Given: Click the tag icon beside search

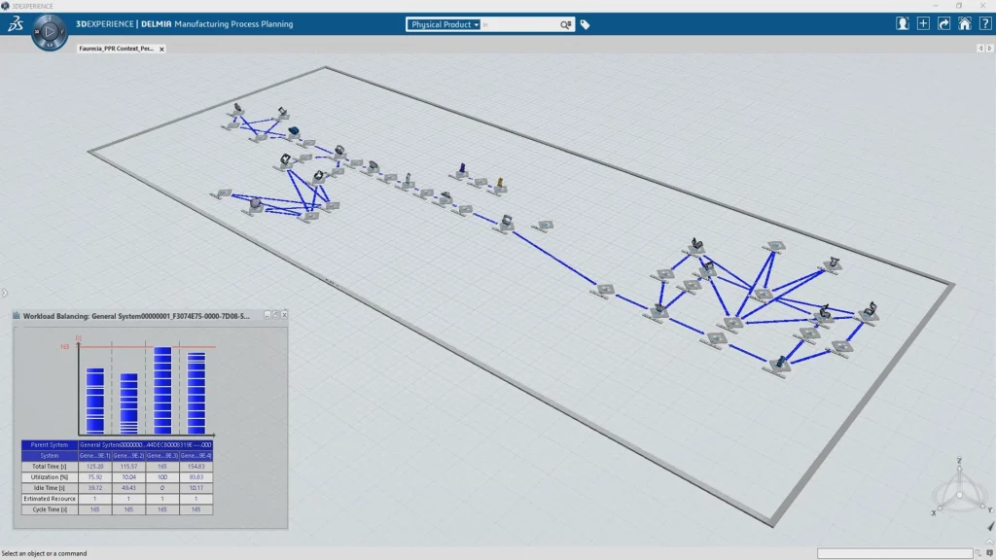Looking at the screenshot, I should click(x=586, y=24).
